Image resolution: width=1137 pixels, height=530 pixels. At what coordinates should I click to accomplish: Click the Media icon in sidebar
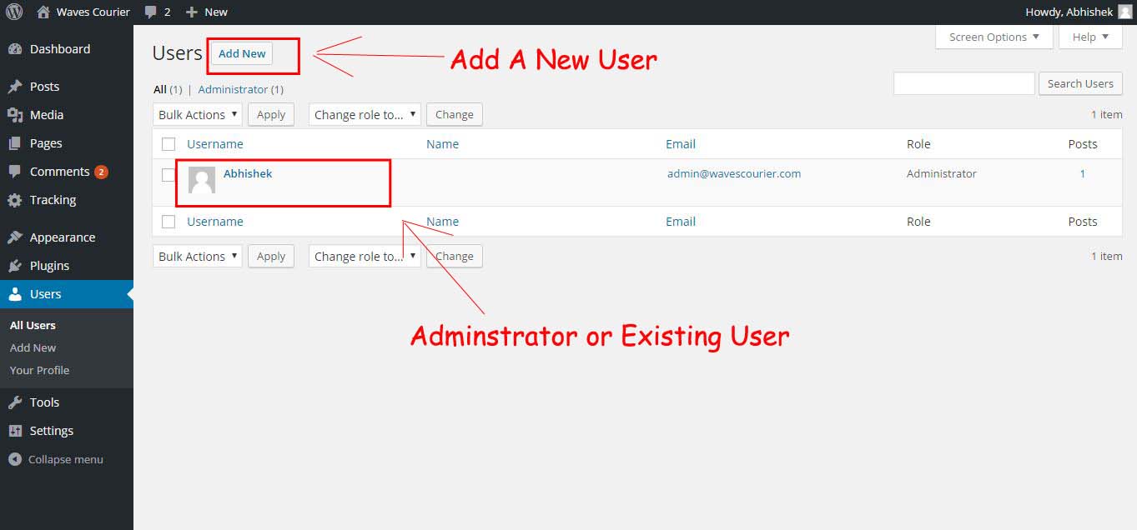pyautogui.click(x=15, y=115)
